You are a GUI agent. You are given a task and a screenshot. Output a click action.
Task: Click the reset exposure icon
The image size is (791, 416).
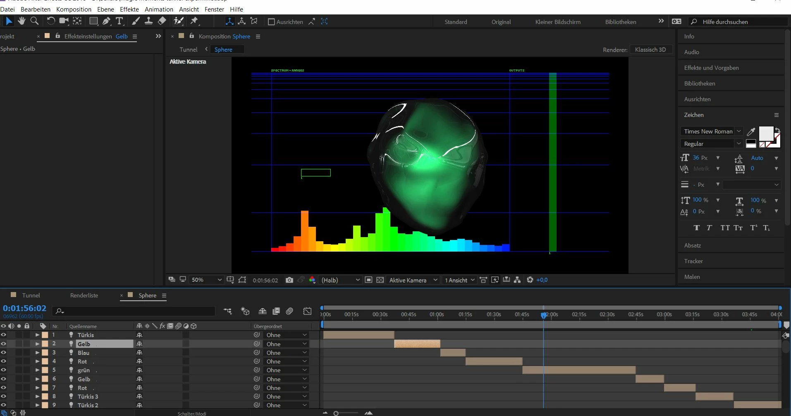click(x=530, y=280)
